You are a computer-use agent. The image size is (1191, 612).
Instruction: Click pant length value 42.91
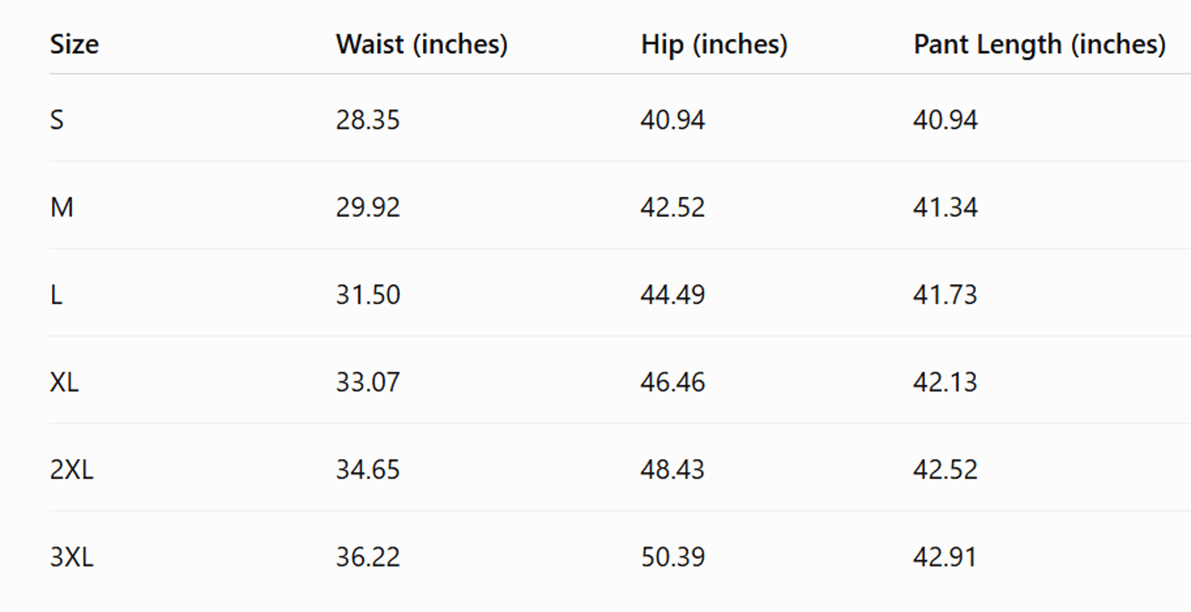point(945,557)
